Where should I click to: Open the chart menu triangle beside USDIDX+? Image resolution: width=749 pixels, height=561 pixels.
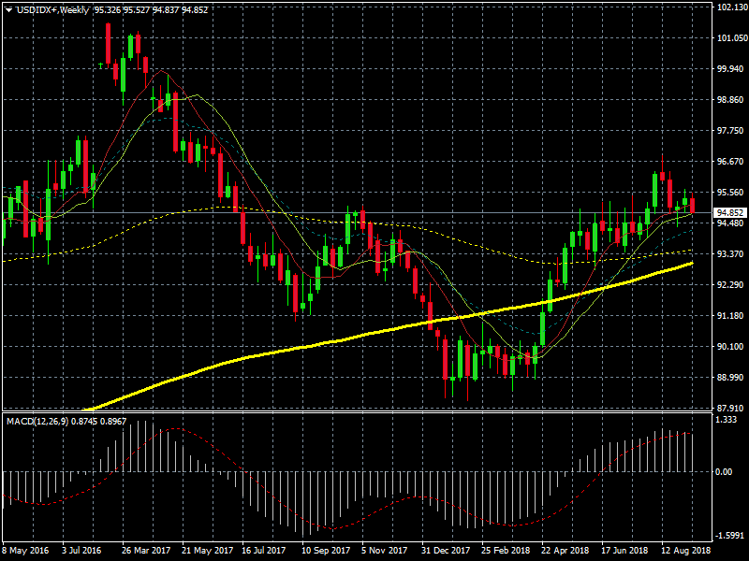coord(8,9)
